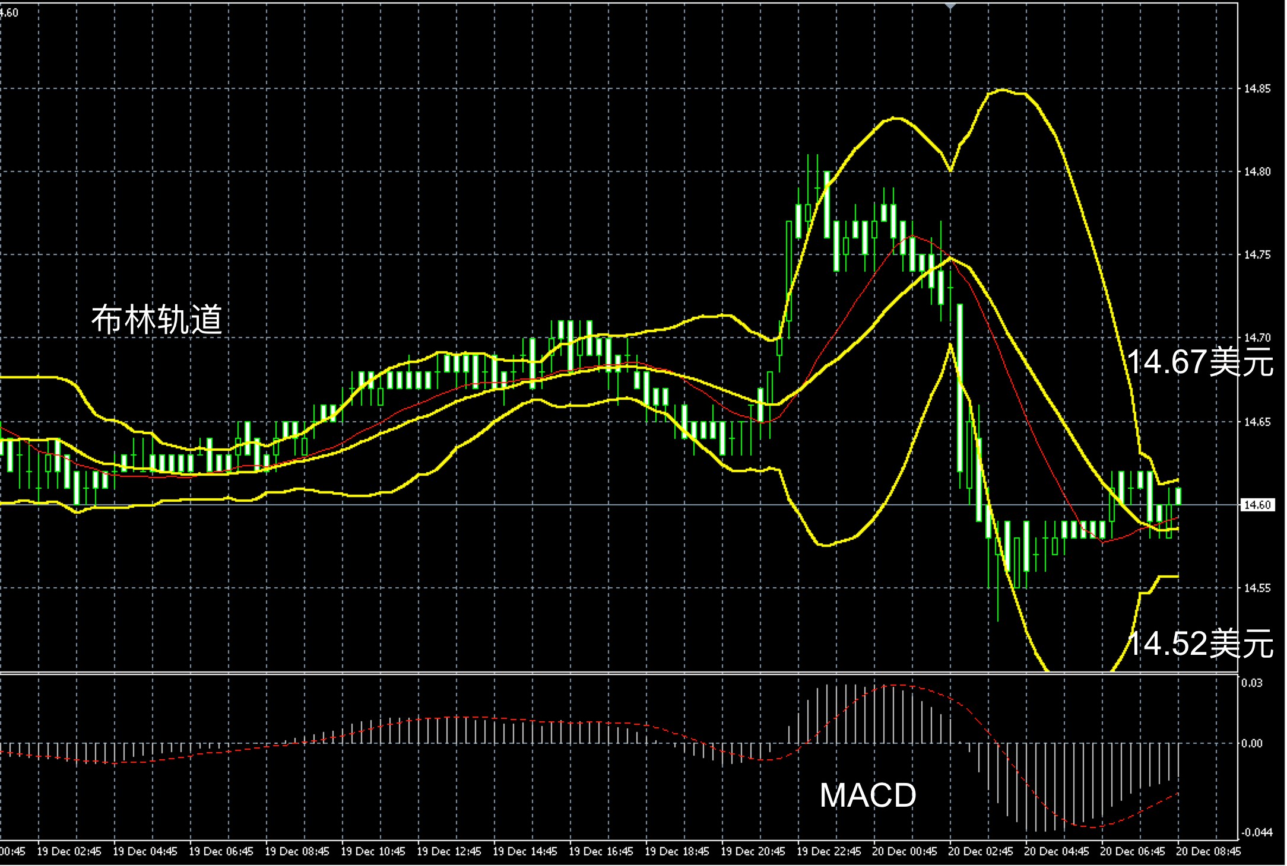Click the 20 Dec 08:45 time label

tap(1209, 852)
